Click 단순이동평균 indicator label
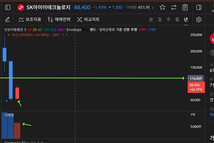 (14, 30)
